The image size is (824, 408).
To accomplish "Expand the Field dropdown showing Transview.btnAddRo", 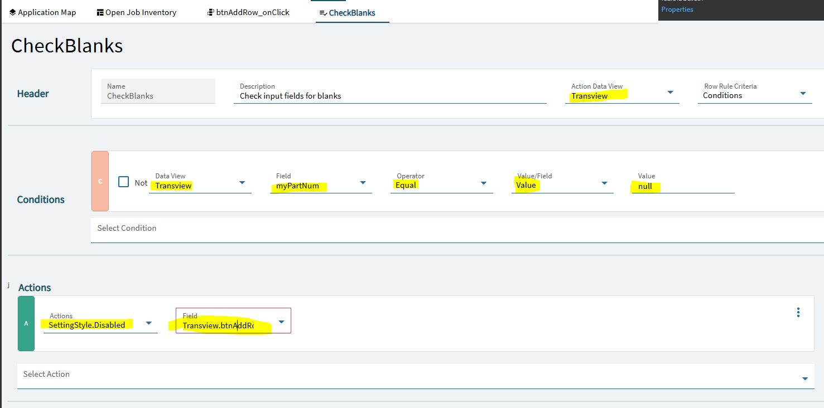I will [x=281, y=322].
